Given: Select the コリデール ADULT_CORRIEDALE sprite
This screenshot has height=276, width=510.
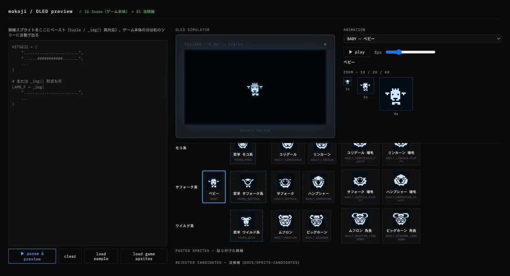Looking at the screenshot, I should [288, 153].
